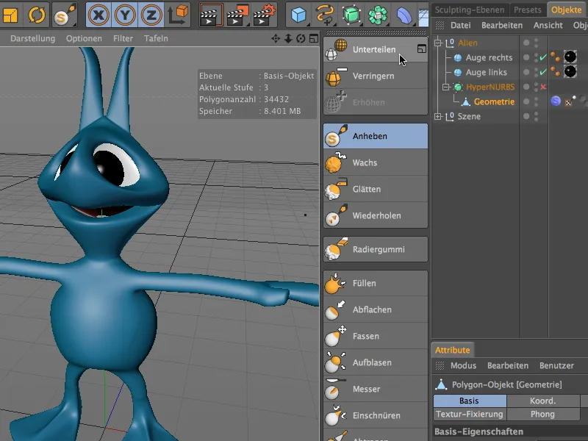This screenshot has height=441, width=588.
Task: Open render settings gear clapperboard
Action: click(265, 15)
